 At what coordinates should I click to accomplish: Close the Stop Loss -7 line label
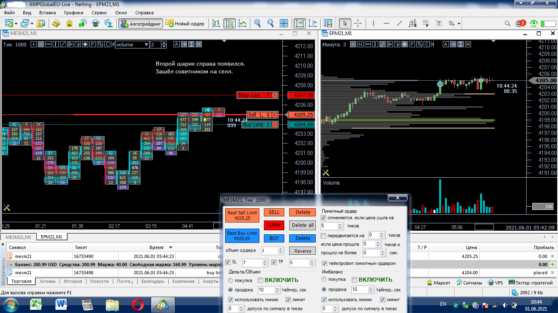275,95
